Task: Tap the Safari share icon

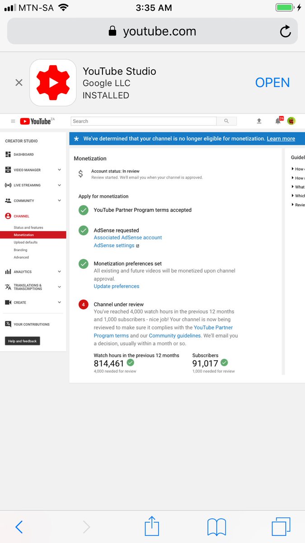Action: click(x=152, y=527)
